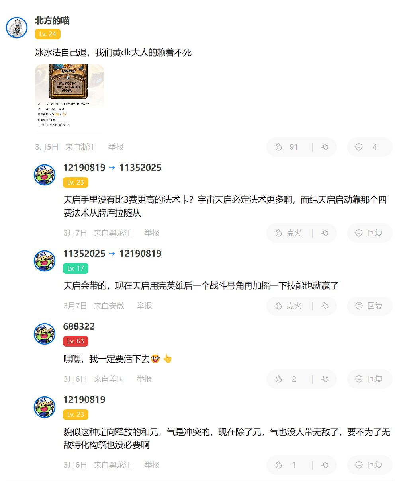Click the dislike icon beside 91 likes

click(x=325, y=147)
